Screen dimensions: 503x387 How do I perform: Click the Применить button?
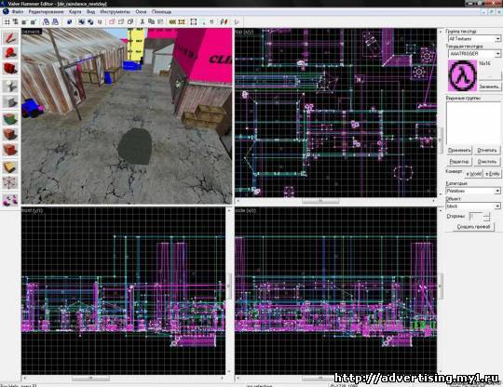point(459,150)
